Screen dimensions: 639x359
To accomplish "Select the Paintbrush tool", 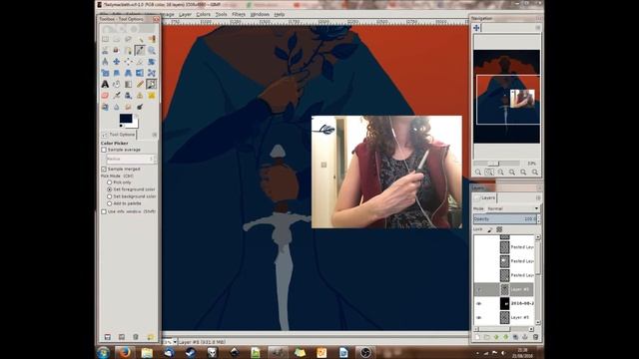I will tap(151, 84).
